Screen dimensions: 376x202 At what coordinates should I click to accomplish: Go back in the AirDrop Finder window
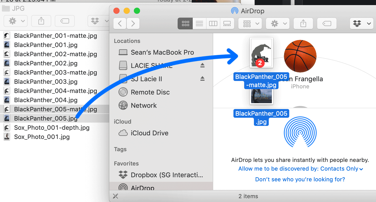pos(120,23)
